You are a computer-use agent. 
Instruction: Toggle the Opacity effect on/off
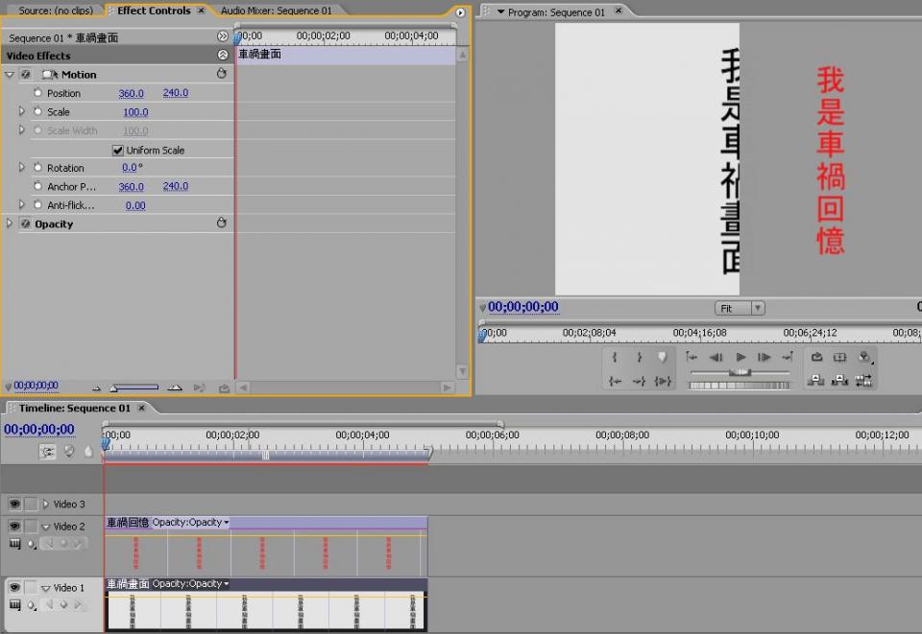tap(26, 224)
